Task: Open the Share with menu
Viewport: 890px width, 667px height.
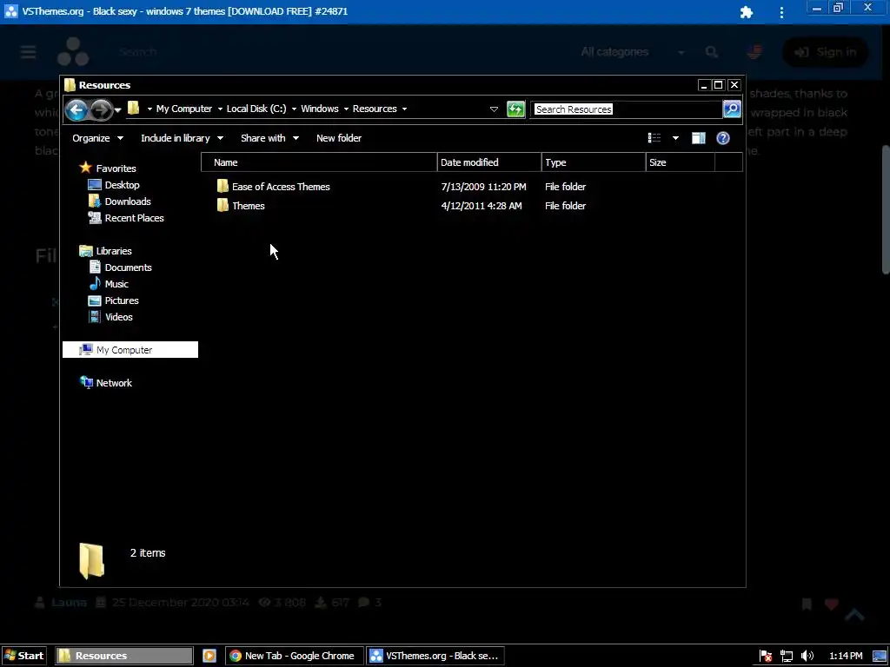Action: 269,138
